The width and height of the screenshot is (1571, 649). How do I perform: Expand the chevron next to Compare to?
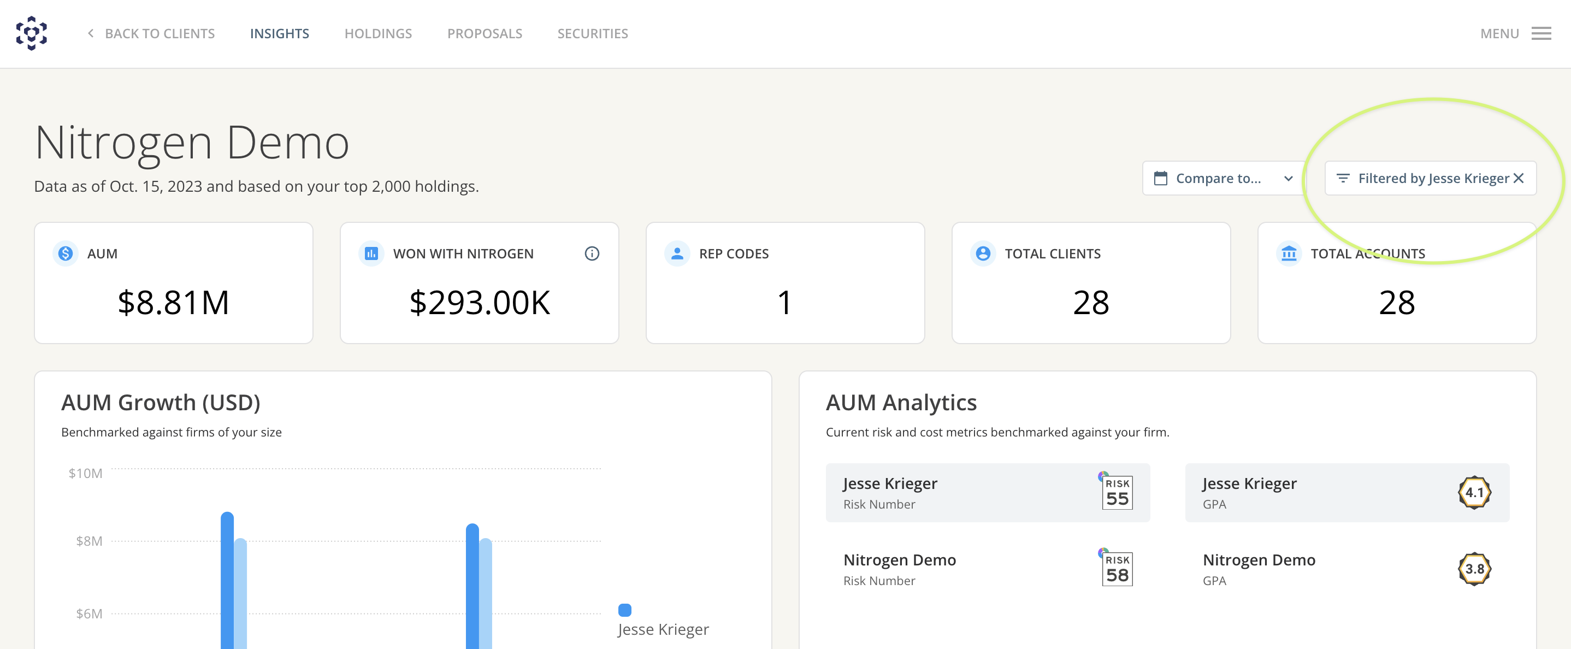coord(1288,178)
